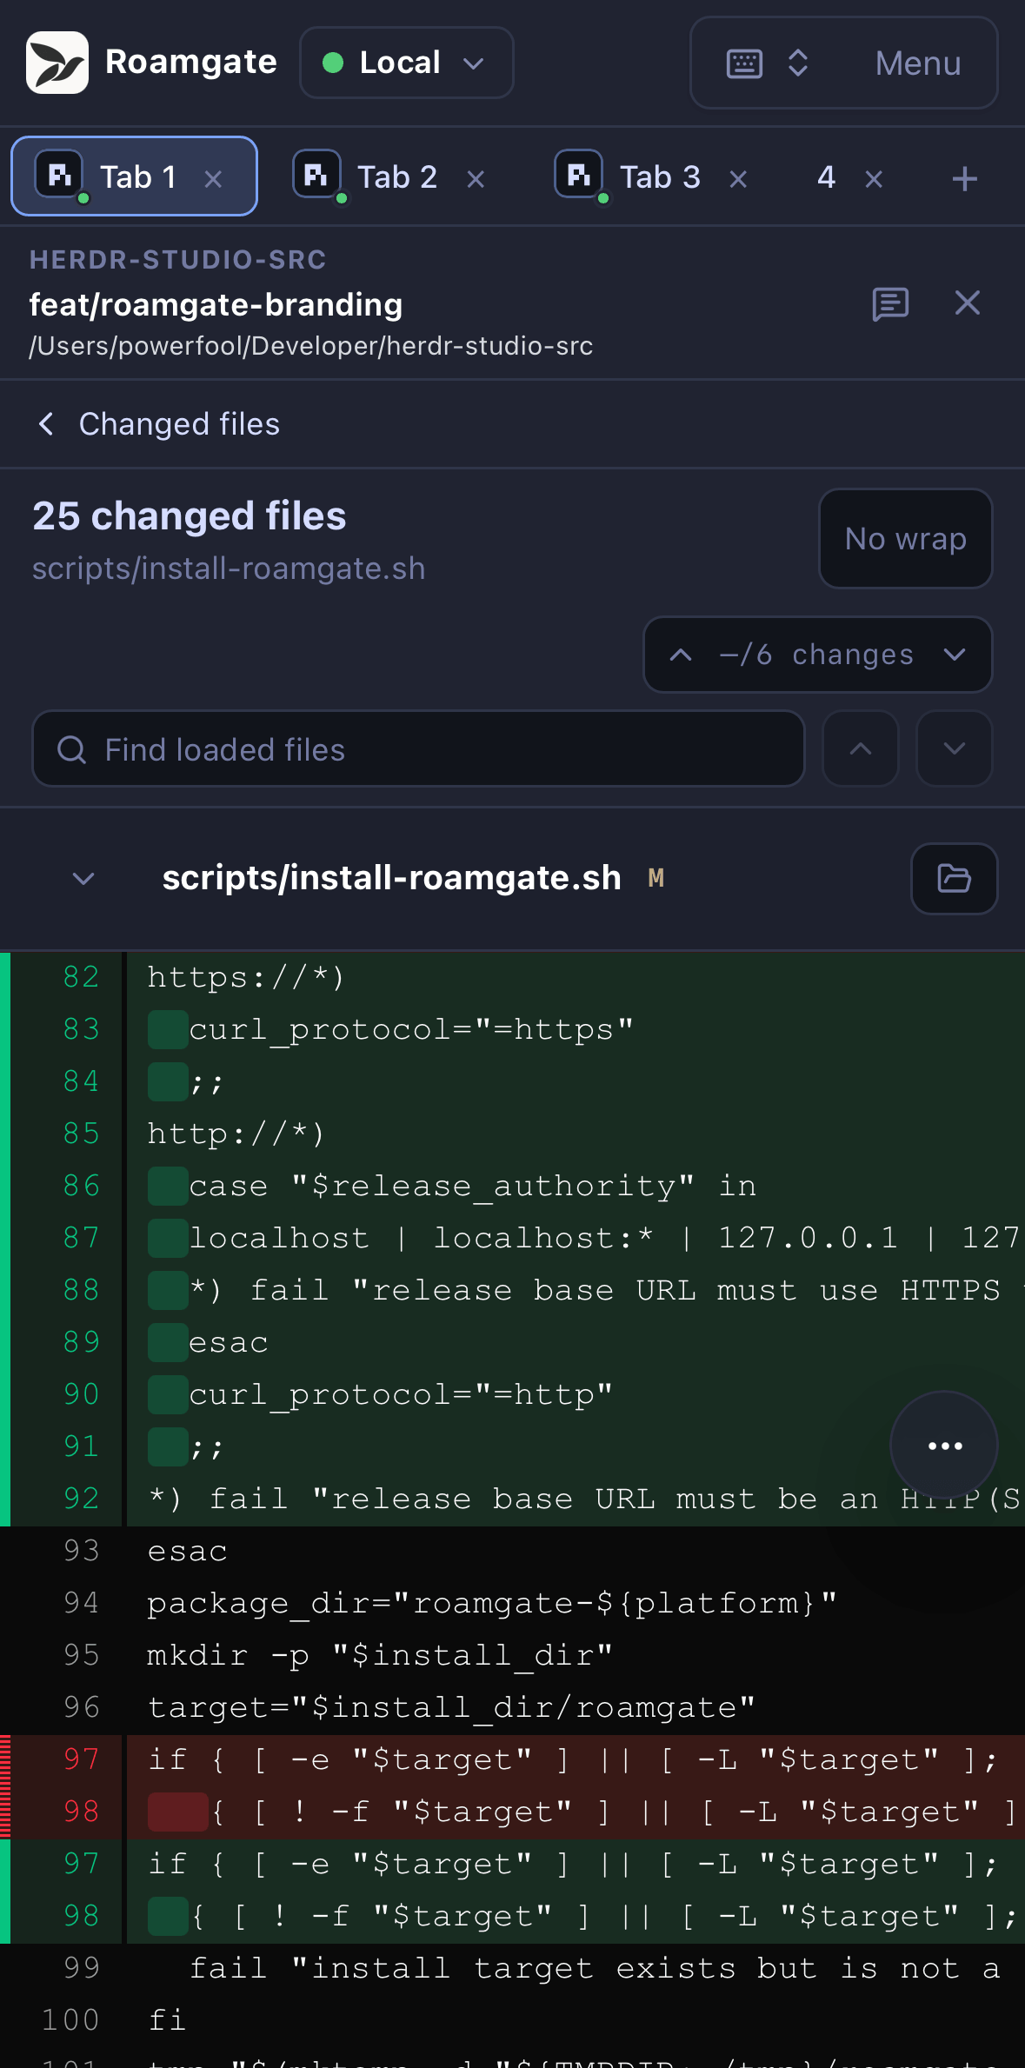This screenshot has height=2068, width=1025.
Task: Jump to next change with down chevron
Action: point(955,655)
